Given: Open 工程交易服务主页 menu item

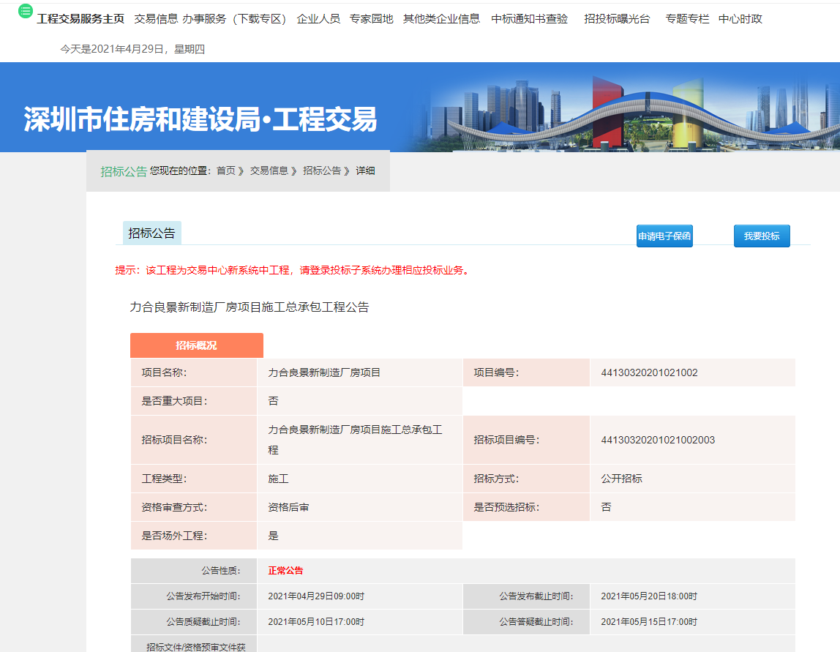Looking at the screenshot, I should point(80,19).
